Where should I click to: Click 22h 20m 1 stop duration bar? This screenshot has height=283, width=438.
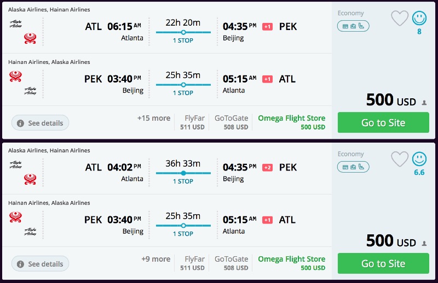pyautogui.click(x=183, y=32)
